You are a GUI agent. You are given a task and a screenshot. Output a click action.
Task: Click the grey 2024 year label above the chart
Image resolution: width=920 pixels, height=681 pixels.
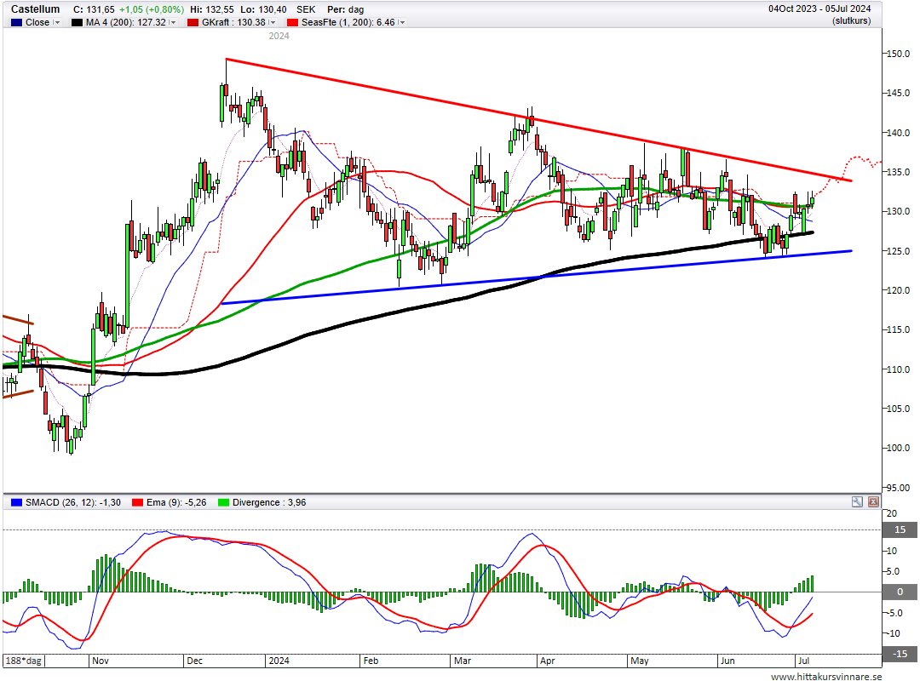click(x=279, y=36)
